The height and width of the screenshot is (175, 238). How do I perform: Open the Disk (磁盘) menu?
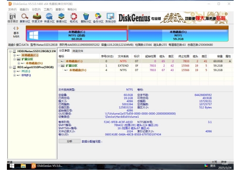pyautogui.click(x=24, y=9)
